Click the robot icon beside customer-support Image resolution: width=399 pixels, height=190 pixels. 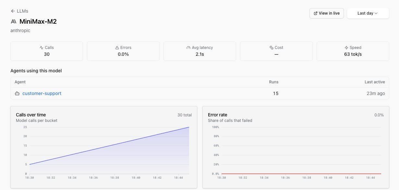click(x=17, y=93)
